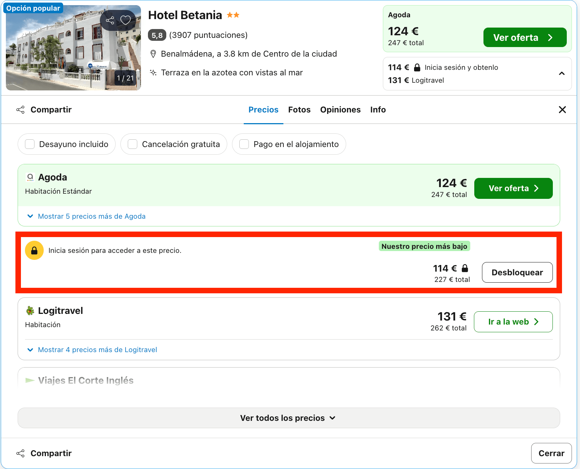The image size is (580, 469).
Task: Click Inicia sesión y obtenlo text
Action: click(461, 68)
